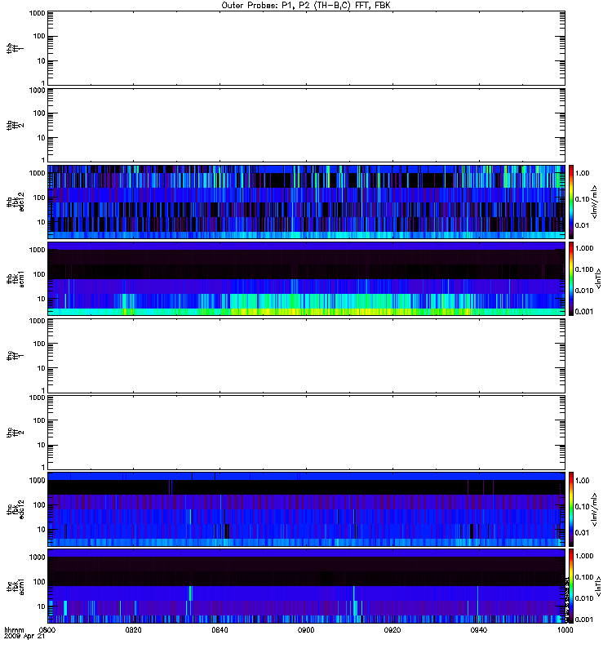
Task: Click the thb fbk edc12 spectrogram
Action: click(305, 201)
